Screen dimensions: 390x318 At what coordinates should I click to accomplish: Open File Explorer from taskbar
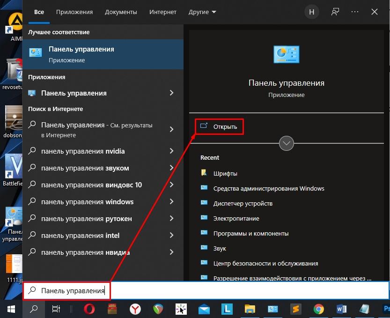pos(250,309)
